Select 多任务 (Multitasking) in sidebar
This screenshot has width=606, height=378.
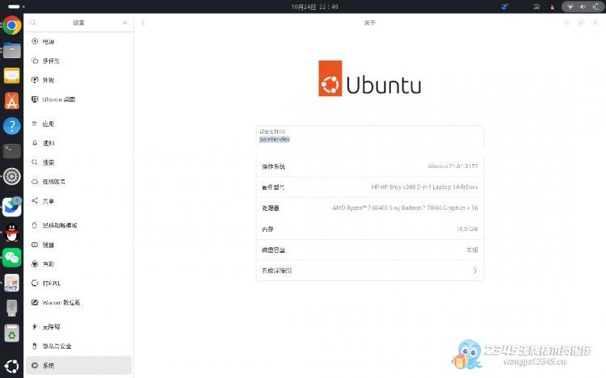[x=50, y=61]
